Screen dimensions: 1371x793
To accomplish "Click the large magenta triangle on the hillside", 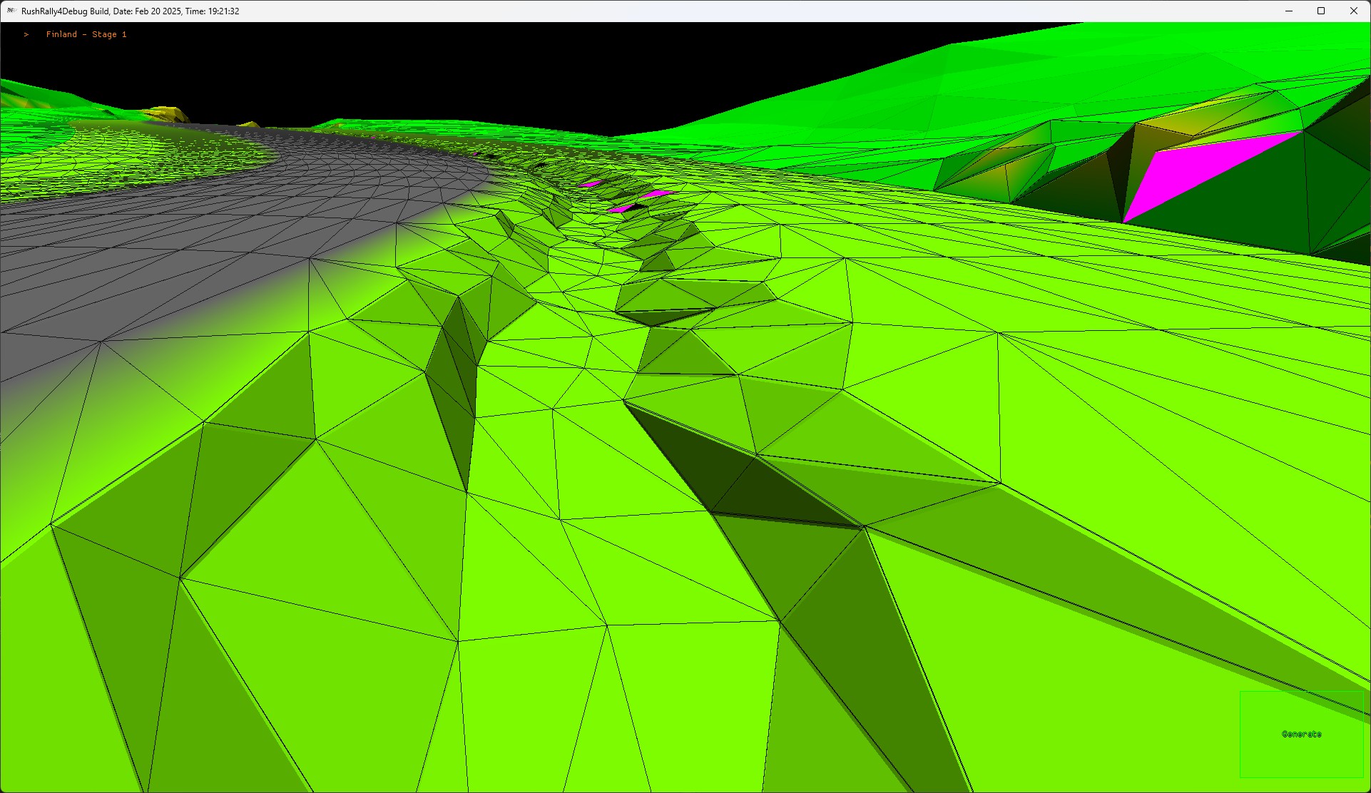I will pos(1193,170).
